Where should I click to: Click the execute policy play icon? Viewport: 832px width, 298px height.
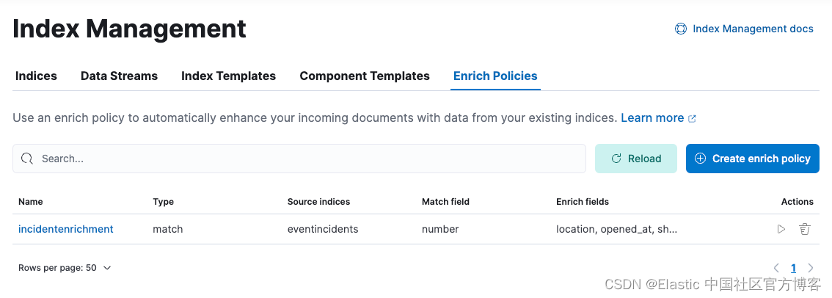tap(781, 229)
